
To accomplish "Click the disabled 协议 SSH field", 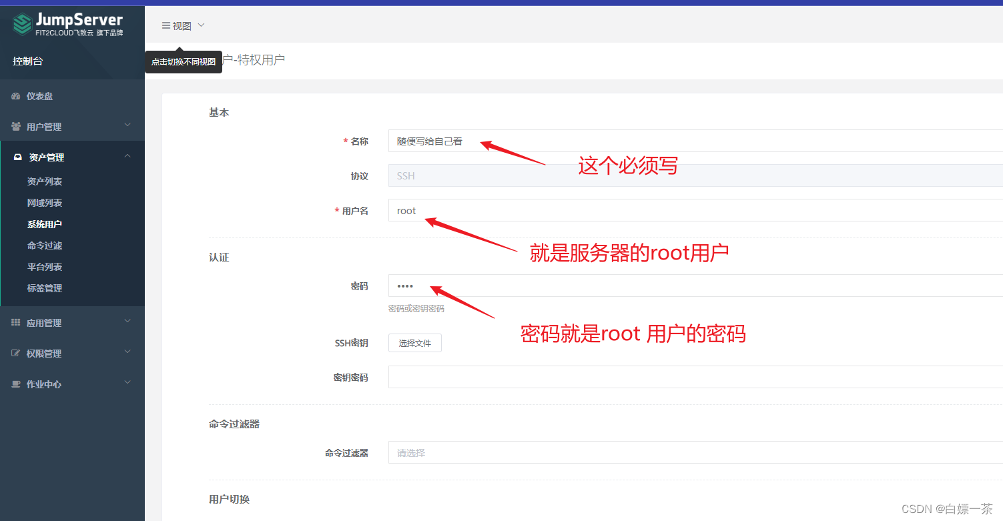I will [x=695, y=175].
